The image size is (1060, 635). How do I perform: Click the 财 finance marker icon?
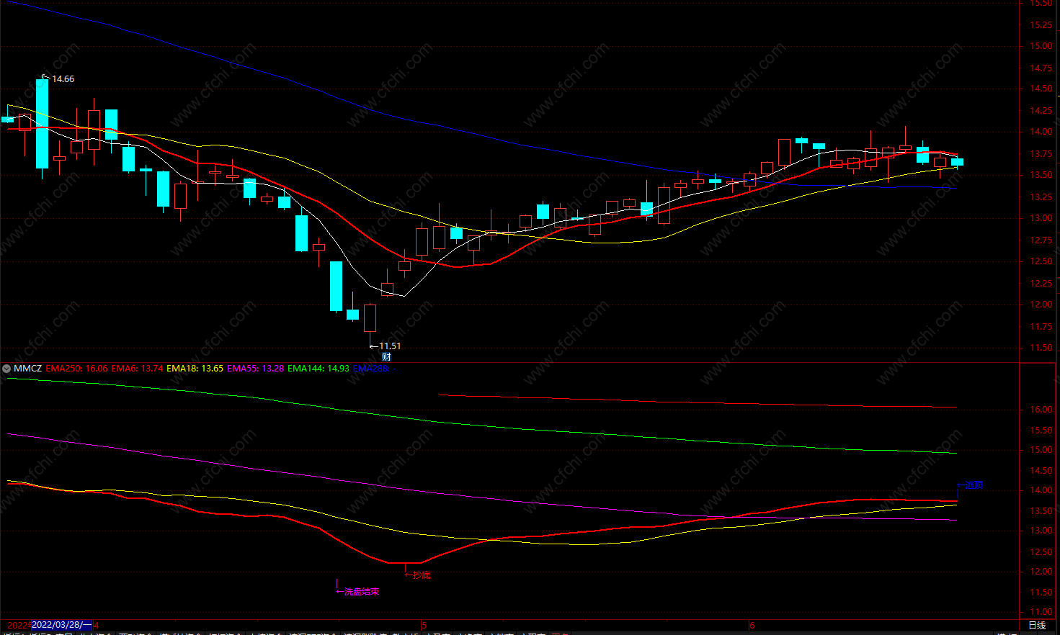(x=386, y=357)
